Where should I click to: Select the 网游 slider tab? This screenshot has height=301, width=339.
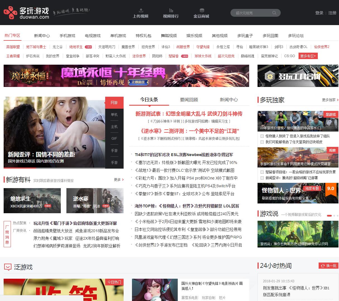coord(114,103)
